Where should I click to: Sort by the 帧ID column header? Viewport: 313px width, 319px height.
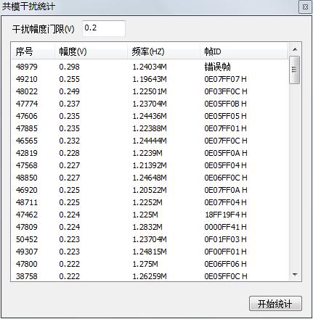coord(244,51)
